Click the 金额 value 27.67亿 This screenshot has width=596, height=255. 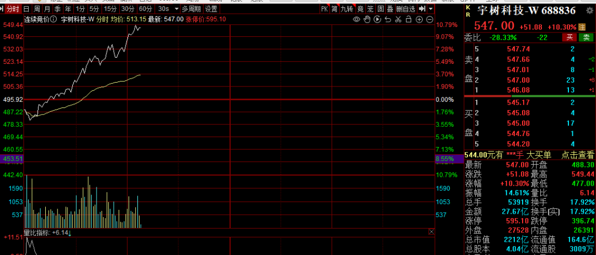[516, 211]
